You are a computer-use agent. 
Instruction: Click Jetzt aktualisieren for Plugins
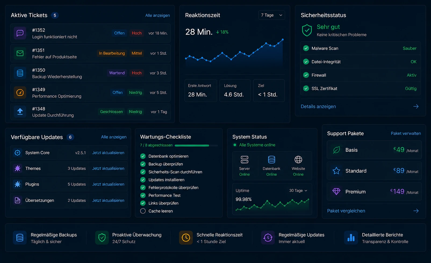108,184
